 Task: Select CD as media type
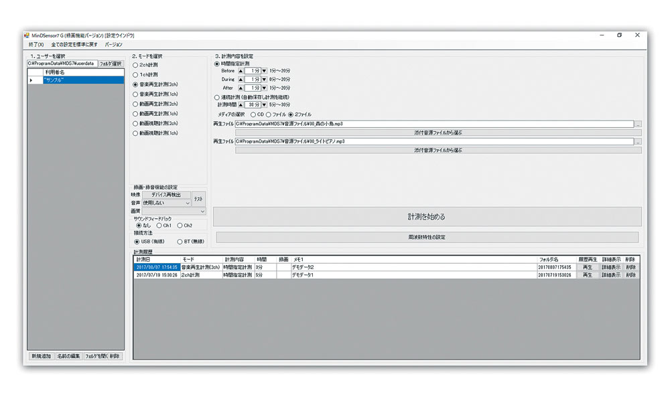tap(253, 114)
